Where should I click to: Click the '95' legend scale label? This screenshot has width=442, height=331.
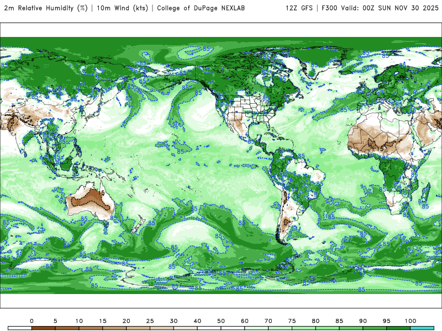click(387, 321)
